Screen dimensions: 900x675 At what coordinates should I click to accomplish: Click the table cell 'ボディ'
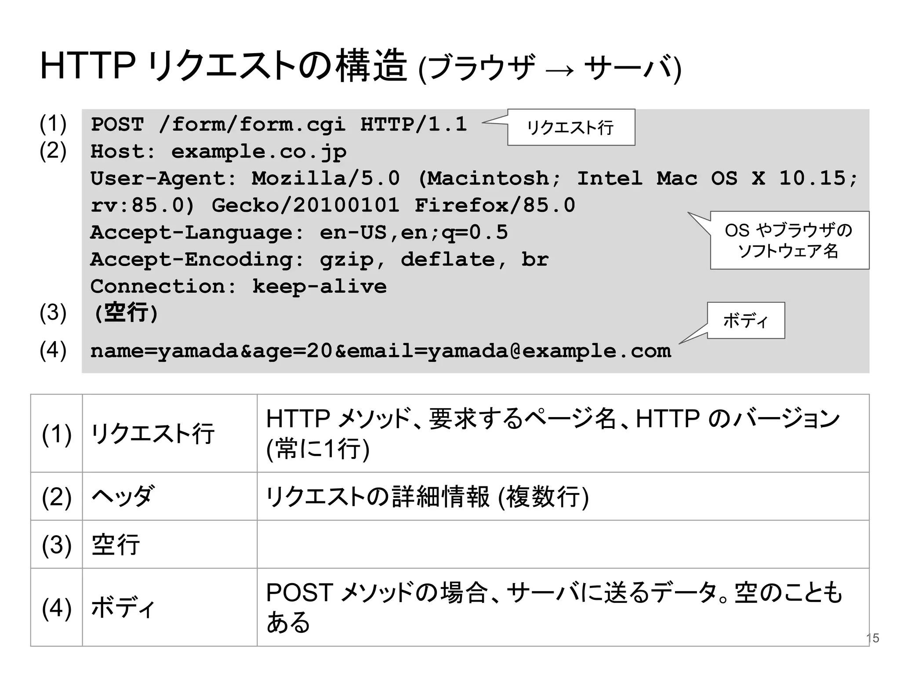tap(170, 607)
